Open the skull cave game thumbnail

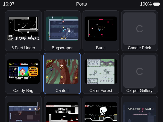click(x=101, y=112)
